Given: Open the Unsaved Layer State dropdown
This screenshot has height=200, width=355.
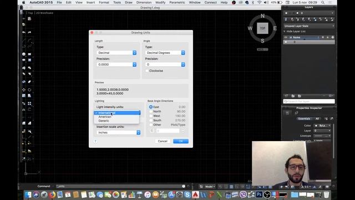Looking at the screenshot, I should coord(309,26).
